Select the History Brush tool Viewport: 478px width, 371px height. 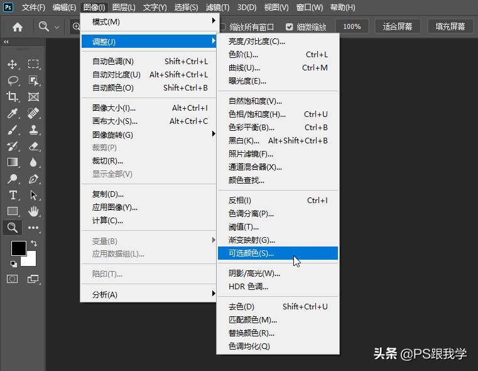pyautogui.click(x=12, y=147)
